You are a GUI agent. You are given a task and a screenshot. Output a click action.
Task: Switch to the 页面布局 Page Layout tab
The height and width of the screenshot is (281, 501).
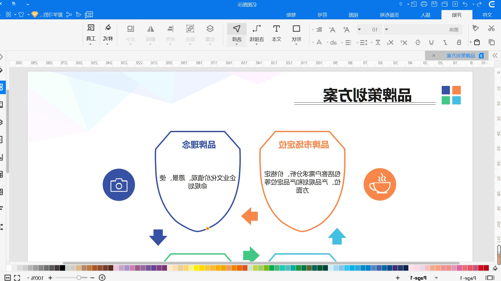[x=390, y=15]
